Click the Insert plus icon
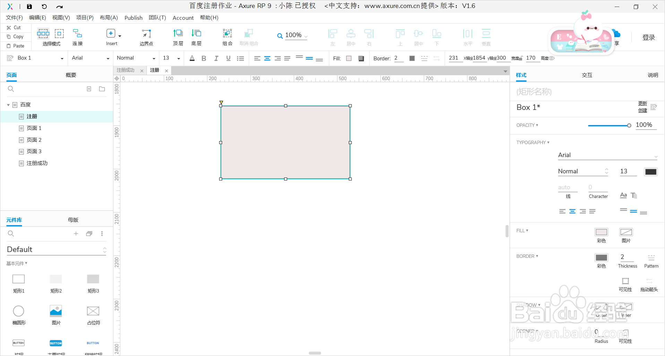Image resolution: width=665 pixels, height=356 pixels. click(x=111, y=33)
